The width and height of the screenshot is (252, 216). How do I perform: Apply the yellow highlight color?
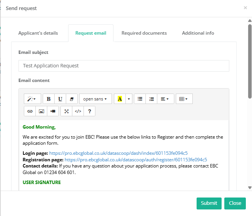(x=120, y=99)
